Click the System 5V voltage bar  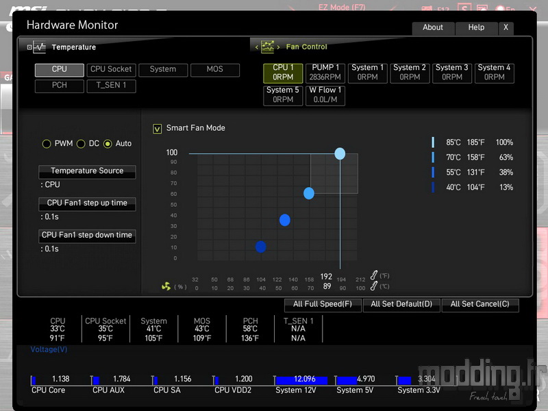pyautogui.click(x=347, y=380)
